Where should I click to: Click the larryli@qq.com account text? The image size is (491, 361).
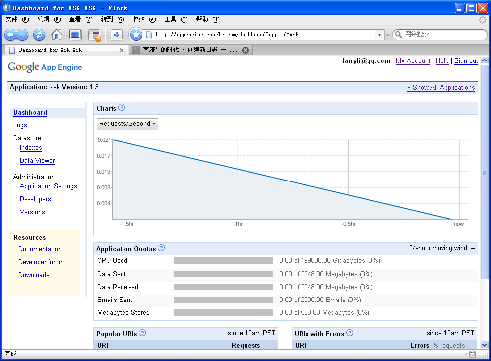tap(366, 60)
